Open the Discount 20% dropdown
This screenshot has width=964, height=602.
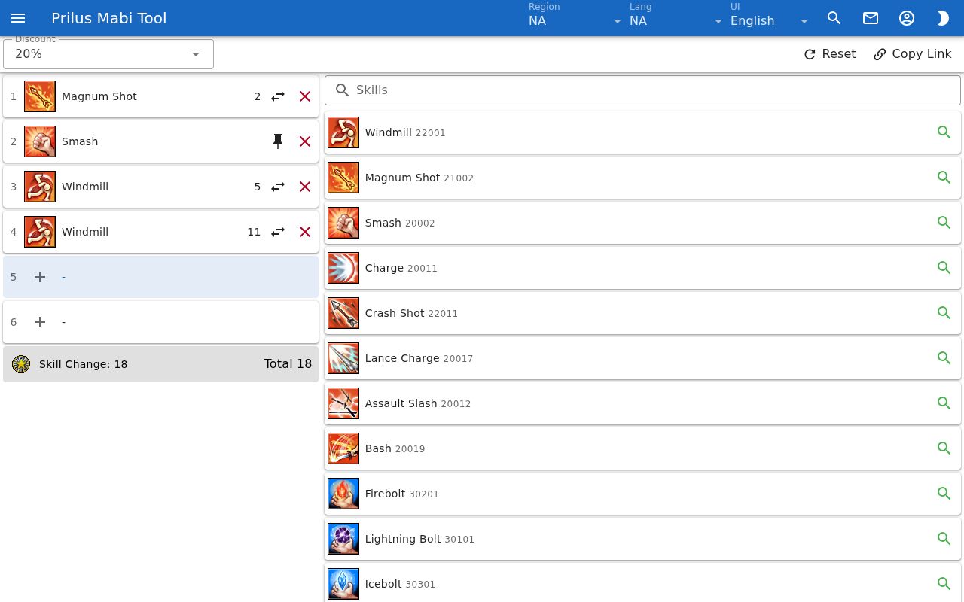pos(108,54)
